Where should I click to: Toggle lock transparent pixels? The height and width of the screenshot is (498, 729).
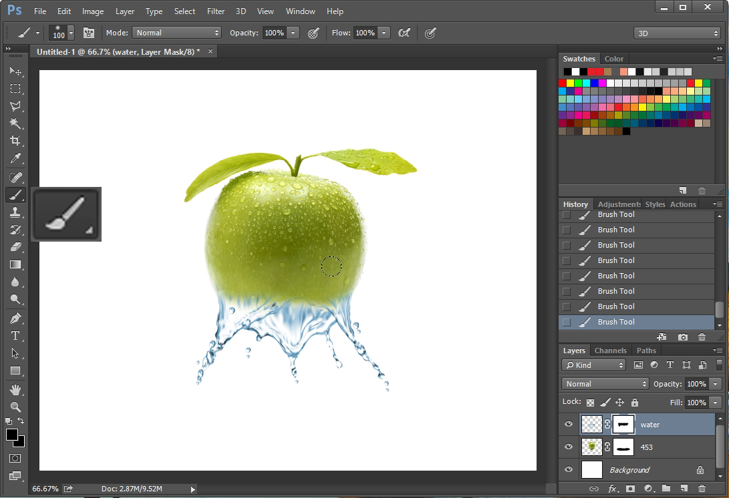pyautogui.click(x=591, y=403)
